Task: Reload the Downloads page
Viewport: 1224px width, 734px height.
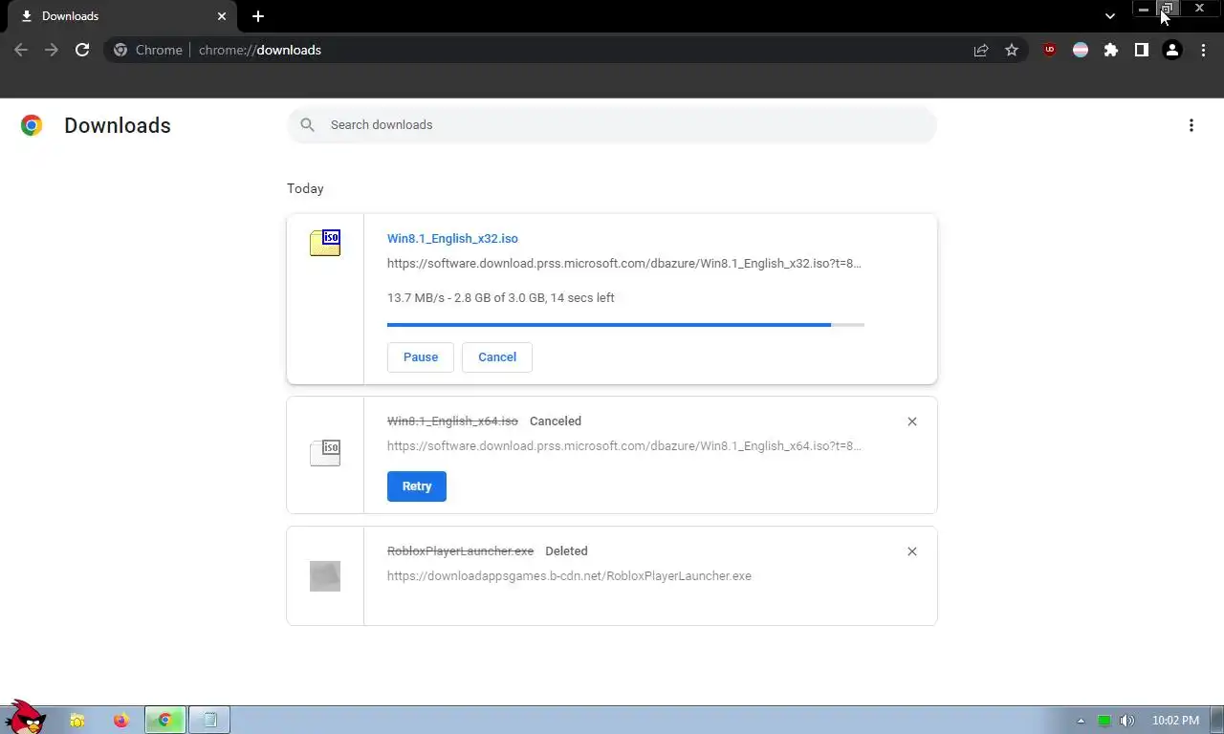Action: coord(82,50)
